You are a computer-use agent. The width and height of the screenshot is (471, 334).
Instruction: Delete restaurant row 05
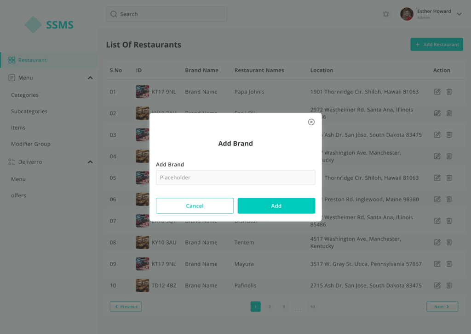click(x=449, y=178)
